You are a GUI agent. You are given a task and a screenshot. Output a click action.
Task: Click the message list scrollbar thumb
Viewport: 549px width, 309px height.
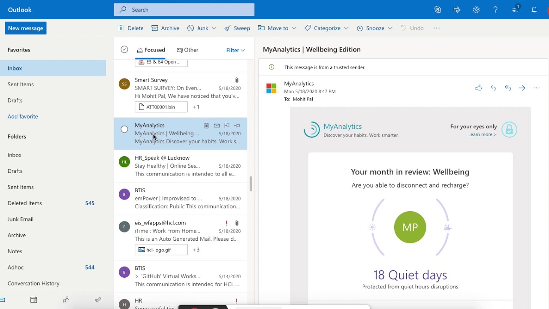pyautogui.click(x=250, y=184)
